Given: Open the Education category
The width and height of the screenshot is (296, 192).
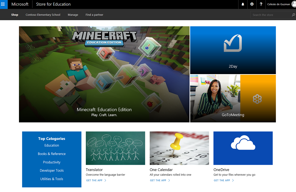Looking at the screenshot, I should pyautogui.click(x=52, y=145).
